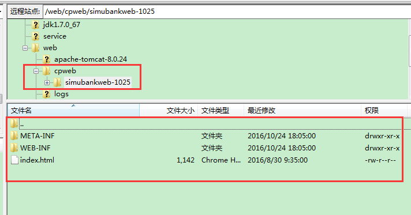411x215 pixels.
Task: Select the WEB-INF file name
Action: 35,148
